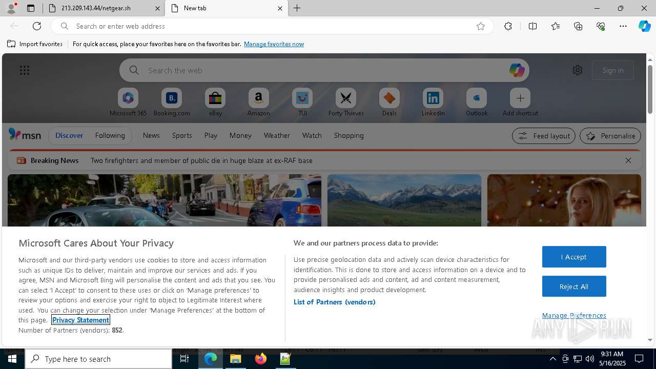Open the News category
This screenshot has height=369, width=656.
point(151,135)
